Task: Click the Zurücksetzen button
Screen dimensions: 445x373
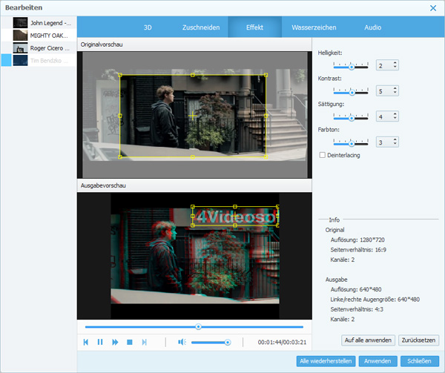Action: pyautogui.click(x=419, y=340)
